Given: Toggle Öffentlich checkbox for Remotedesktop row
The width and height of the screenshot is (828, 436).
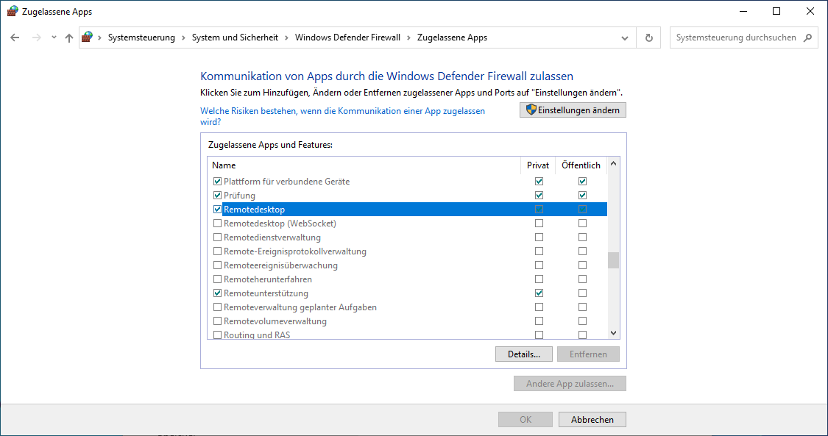Looking at the screenshot, I should click(582, 210).
